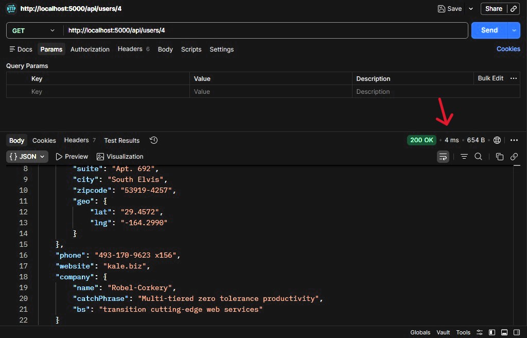Toggle the left sidebar layout
This screenshot has width=527, height=338.
point(492,332)
